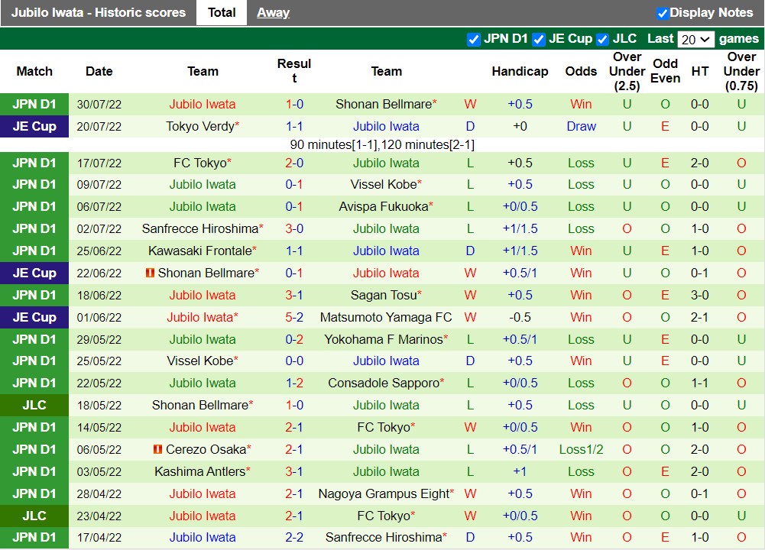
Task: Open Sanfrecce Hiroshima in the 02/07/22 match
Action: pos(200,228)
